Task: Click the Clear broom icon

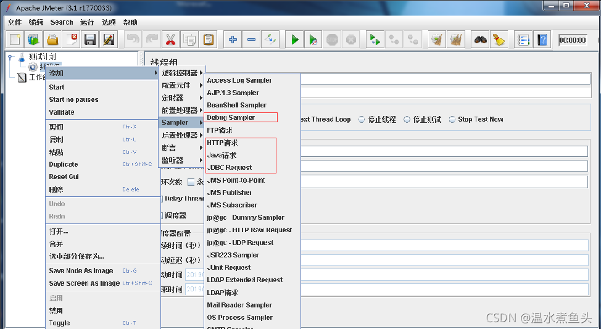Action: (437, 40)
